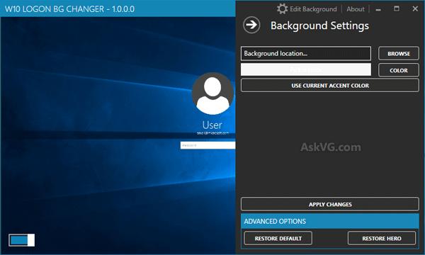Maximize the application window
The width and height of the screenshot is (425, 255).
click(x=397, y=8)
